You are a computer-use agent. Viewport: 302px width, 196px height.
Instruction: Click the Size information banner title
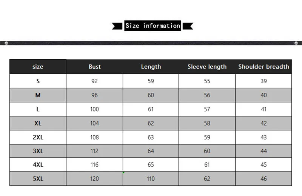click(153, 26)
